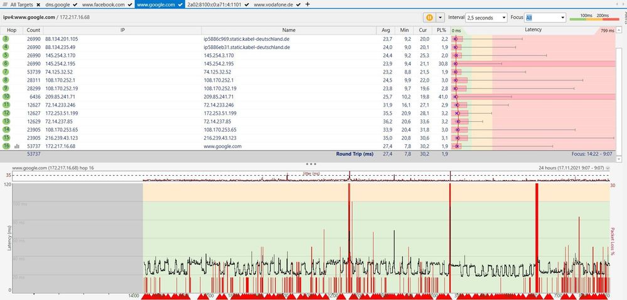Select IP 216.239.43.123 in the IP column

62,137
